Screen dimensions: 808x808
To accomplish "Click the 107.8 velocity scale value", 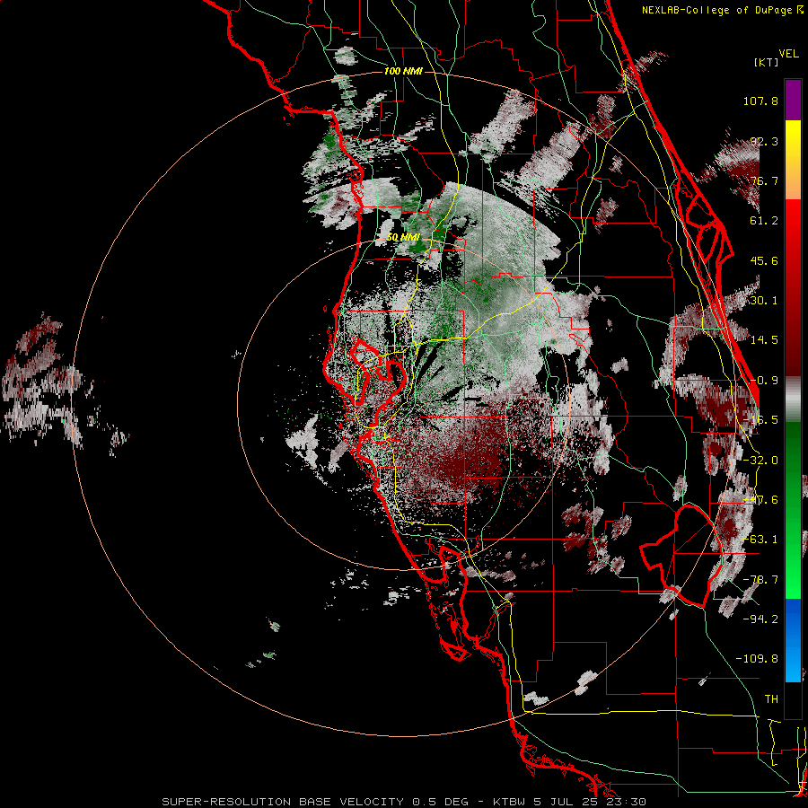I will pyautogui.click(x=760, y=101).
